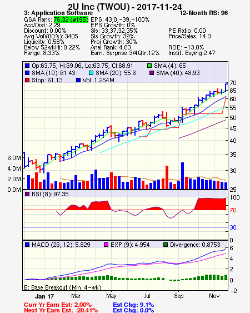Click the 'Sls Growth: 39%' line
250x313 pixels.
(x=112, y=36)
